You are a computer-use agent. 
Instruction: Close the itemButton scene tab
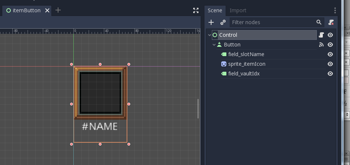pyautogui.click(x=47, y=10)
